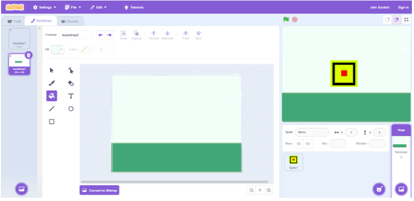Zoom in the paint canvas
Image resolution: width=414 pixels, height=201 pixels.
(x=269, y=190)
